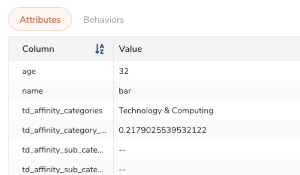The height and width of the screenshot is (175, 300).
Task: Click the bottom-most double-dash value
Action: [122, 170]
